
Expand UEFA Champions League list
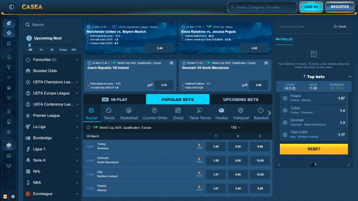click(x=77, y=82)
